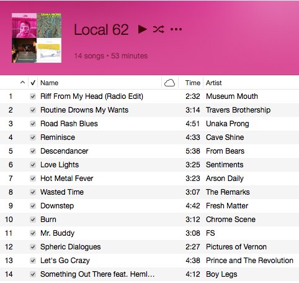The height and width of the screenshot is (283, 299).
Task: Toggle the Mr. Buddy checkbox
Action: [33, 233]
